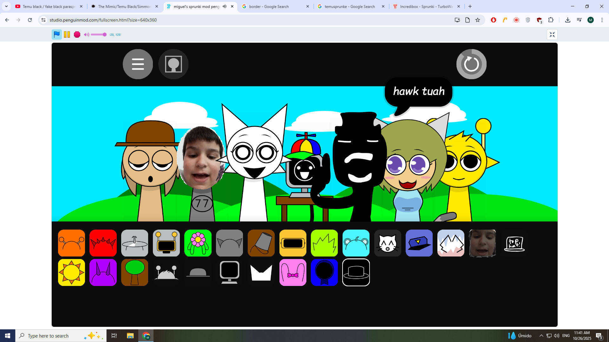Open the hamburger menu circle button

click(x=138, y=64)
